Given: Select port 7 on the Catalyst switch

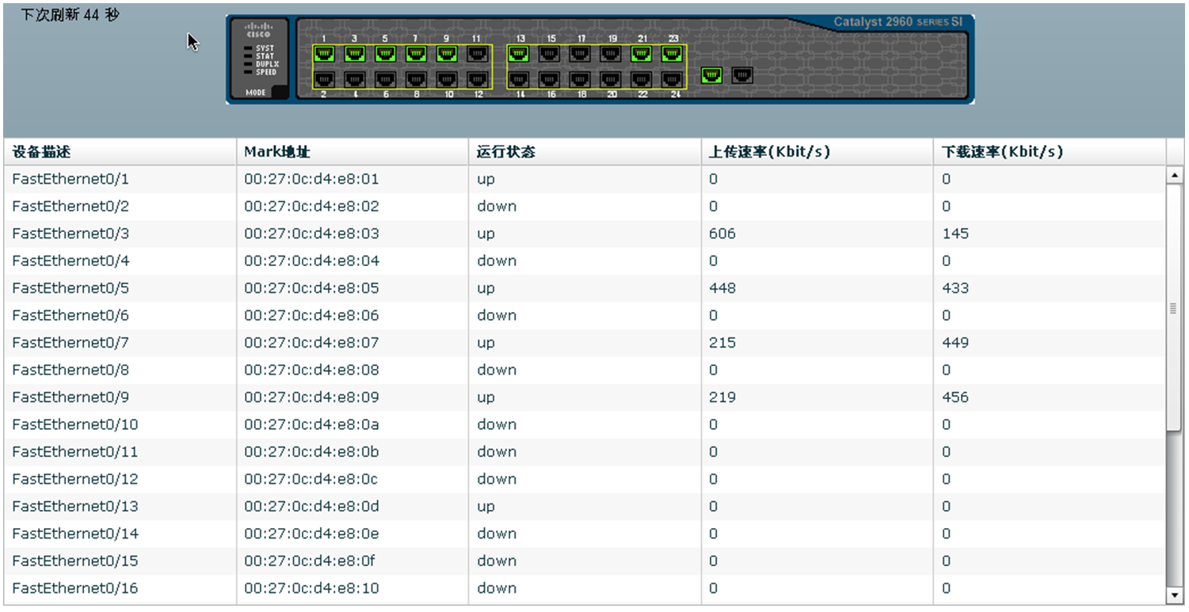Looking at the screenshot, I should click(416, 54).
